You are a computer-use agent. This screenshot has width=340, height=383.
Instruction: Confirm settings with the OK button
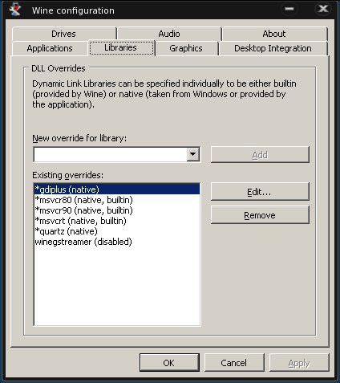[169, 363]
